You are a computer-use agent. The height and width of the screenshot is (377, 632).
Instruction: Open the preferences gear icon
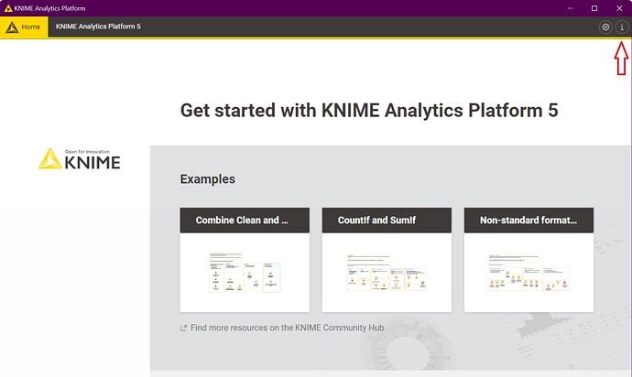pos(605,27)
